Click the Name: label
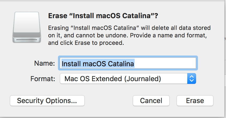The image size is (226, 118). click(x=44, y=64)
